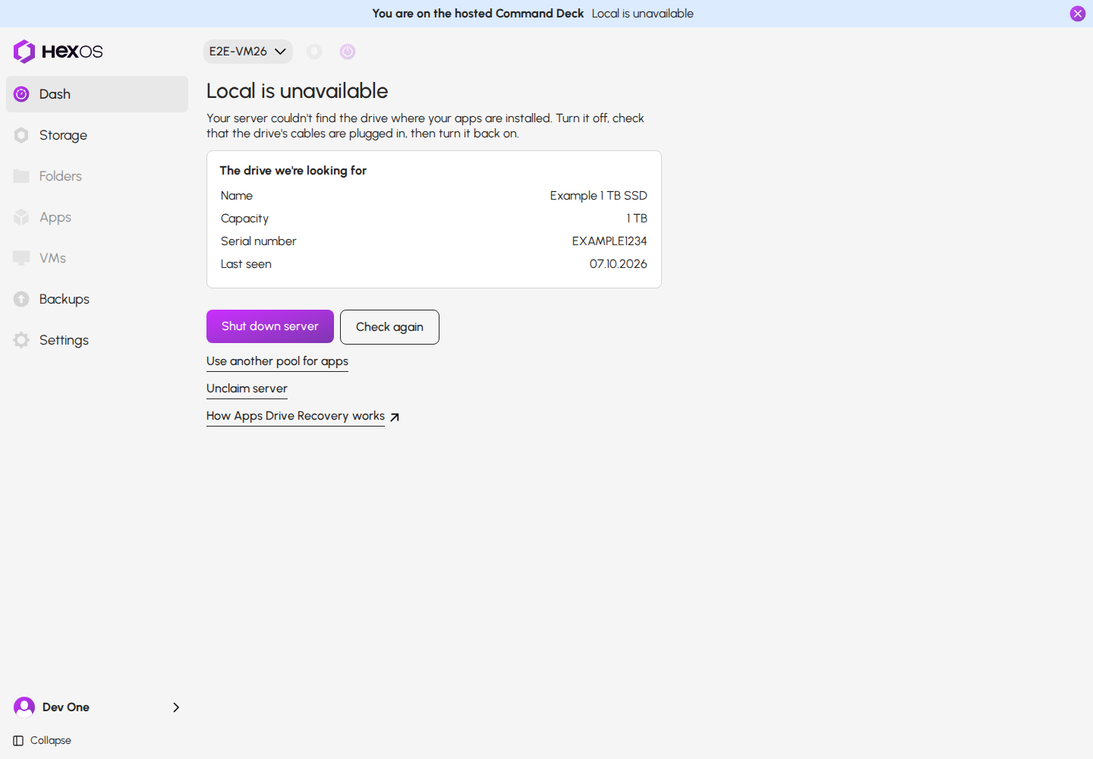Image resolution: width=1093 pixels, height=759 pixels.
Task: Click the Folders folder icon
Action: 21,176
